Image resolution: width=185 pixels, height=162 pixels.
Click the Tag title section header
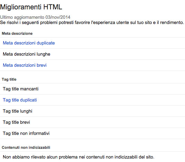(x=9, y=79)
